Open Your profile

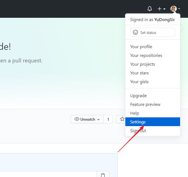[153, 47]
